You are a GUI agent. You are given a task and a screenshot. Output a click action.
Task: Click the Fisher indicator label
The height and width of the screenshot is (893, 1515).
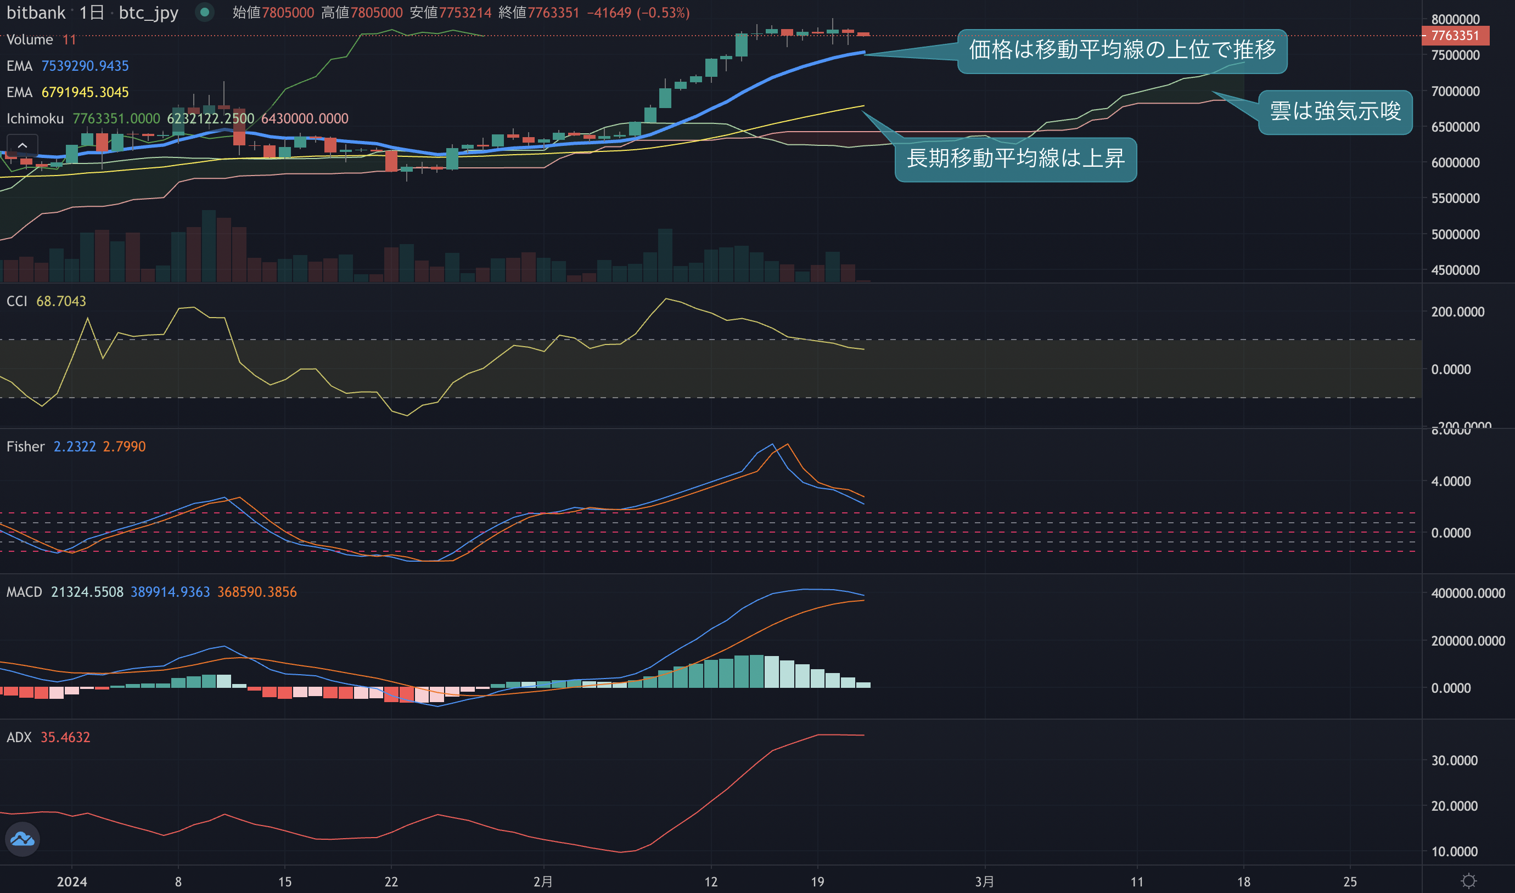[25, 446]
